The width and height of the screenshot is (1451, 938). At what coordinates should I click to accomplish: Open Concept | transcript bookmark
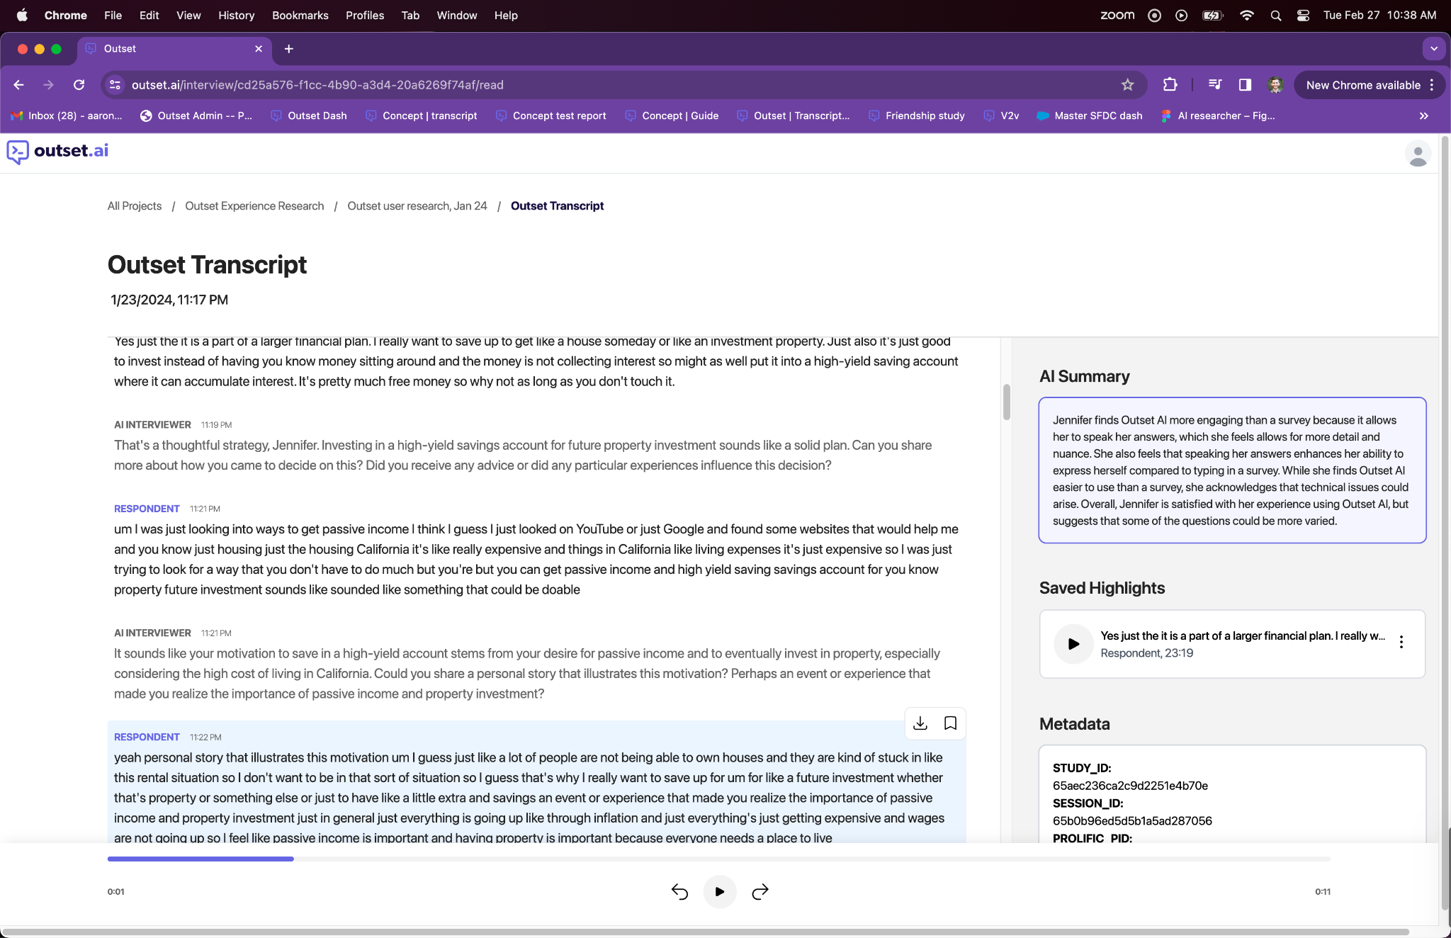pyautogui.click(x=422, y=115)
